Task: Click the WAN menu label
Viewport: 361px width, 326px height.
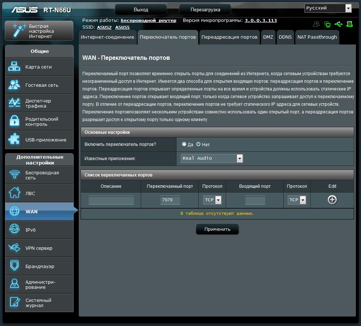Action: pyautogui.click(x=31, y=211)
